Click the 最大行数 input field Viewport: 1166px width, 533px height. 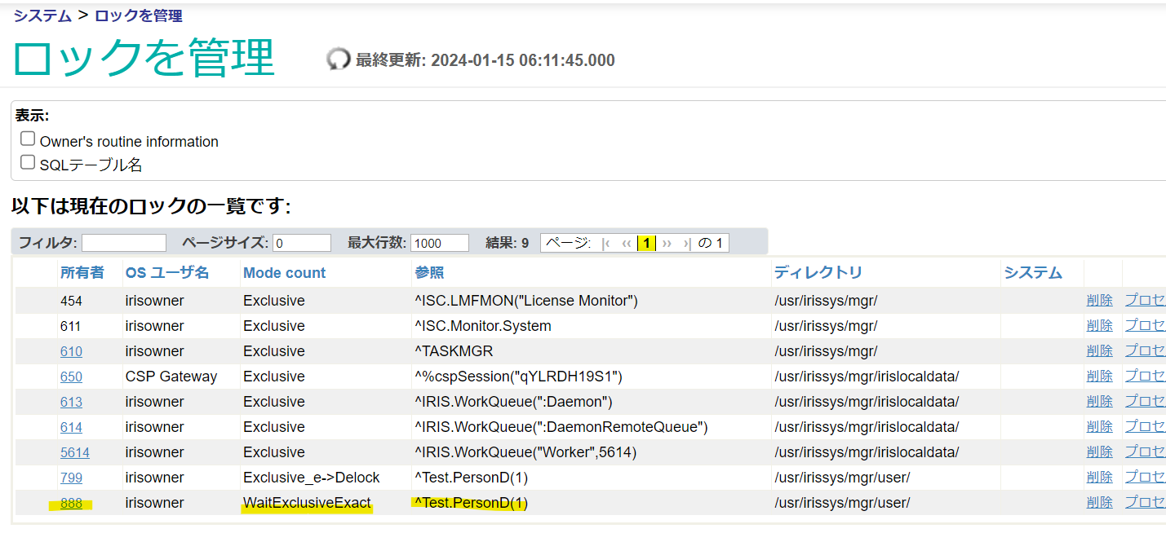pos(440,243)
